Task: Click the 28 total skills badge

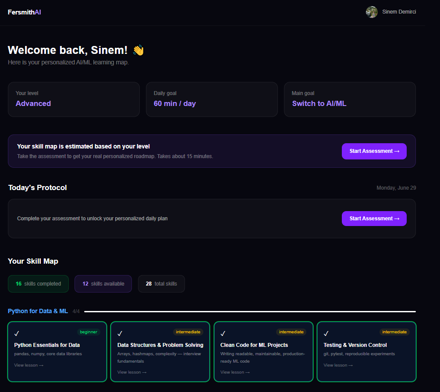Action: pos(161,284)
